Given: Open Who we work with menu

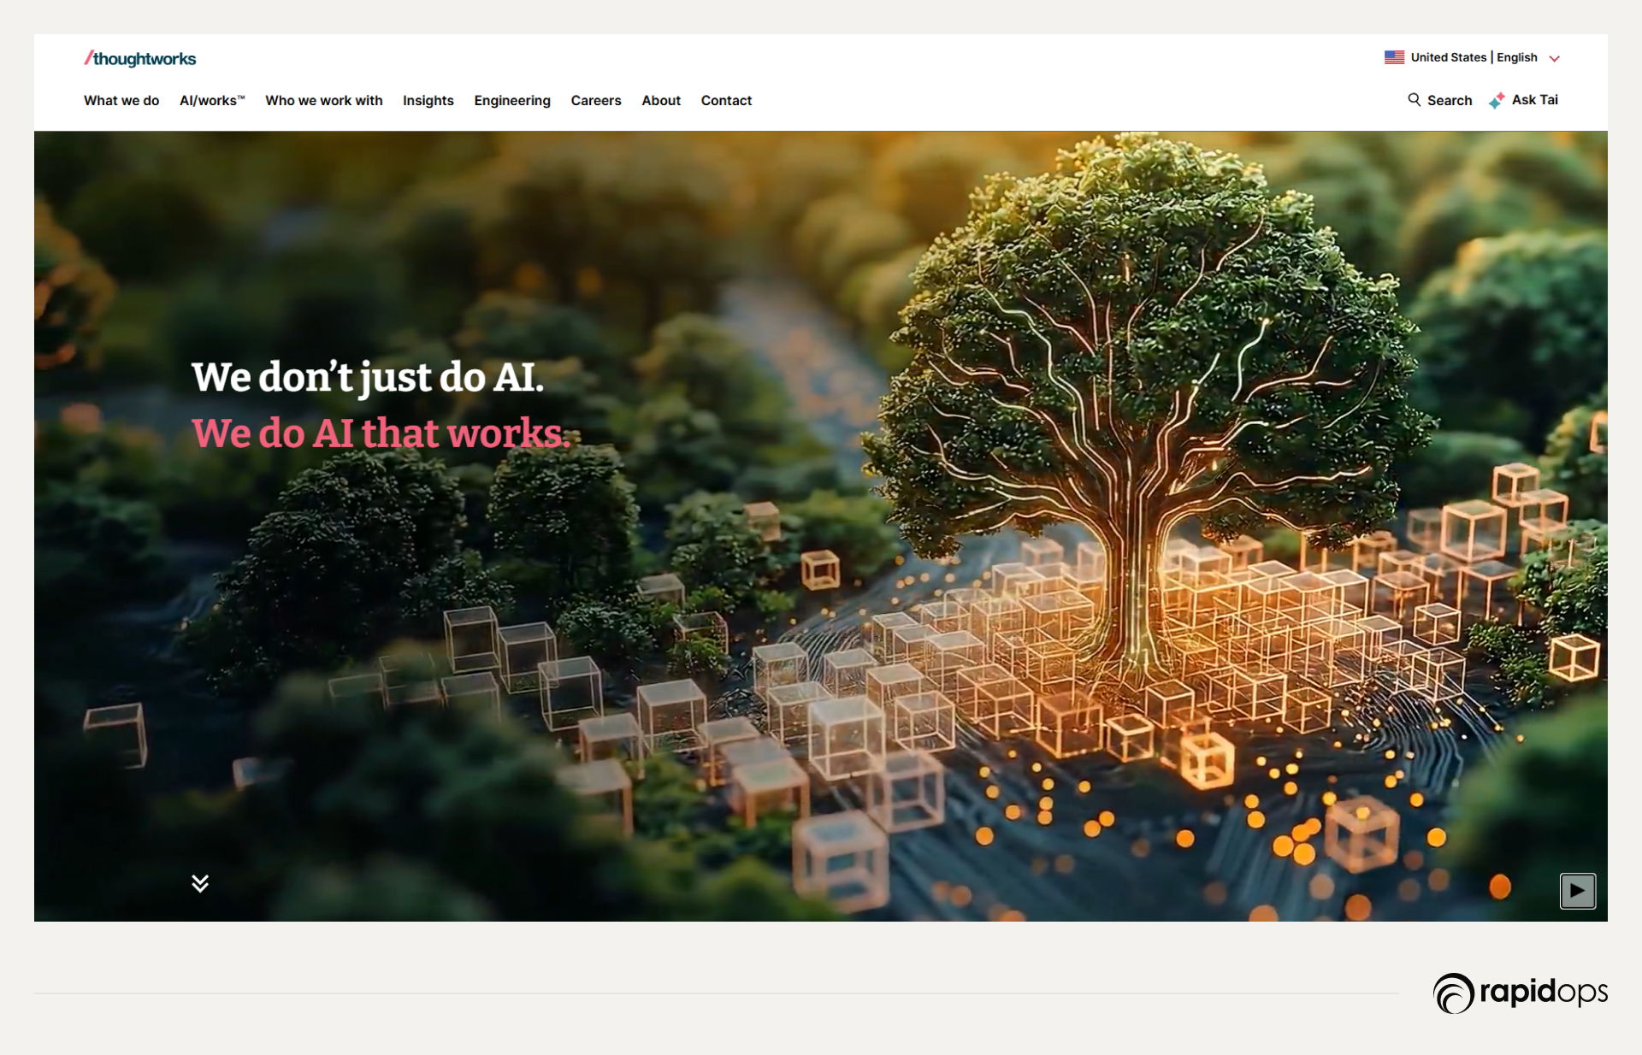Looking at the screenshot, I should (x=323, y=101).
